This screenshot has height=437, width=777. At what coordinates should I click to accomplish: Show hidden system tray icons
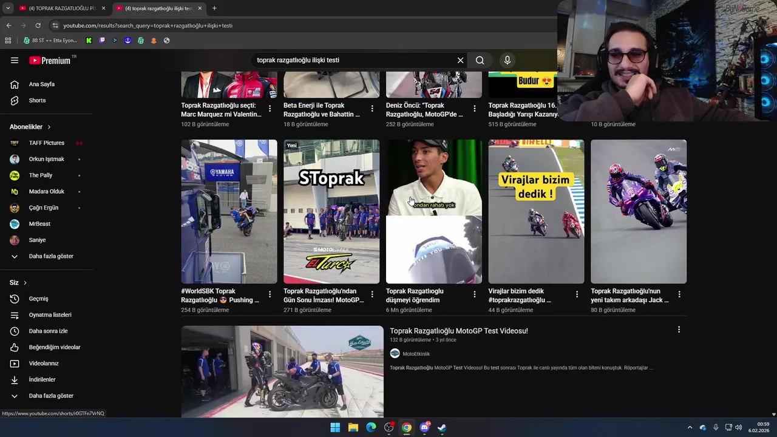pyautogui.click(x=690, y=427)
